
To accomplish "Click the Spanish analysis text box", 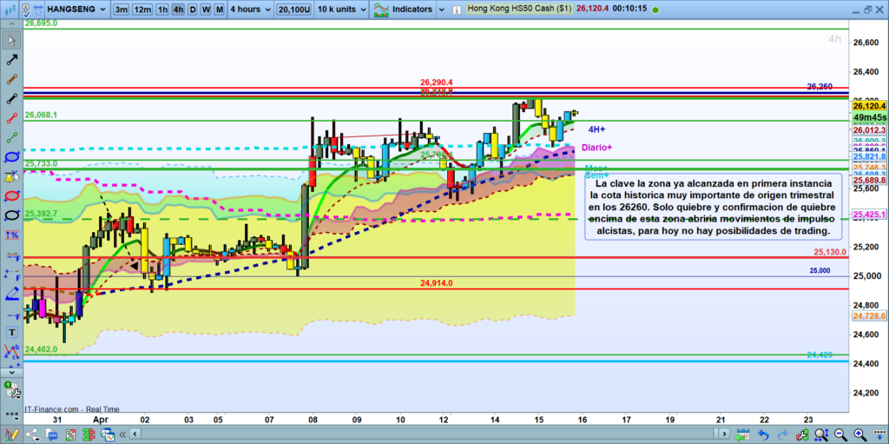I will pyautogui.click(x=714, y=208).
